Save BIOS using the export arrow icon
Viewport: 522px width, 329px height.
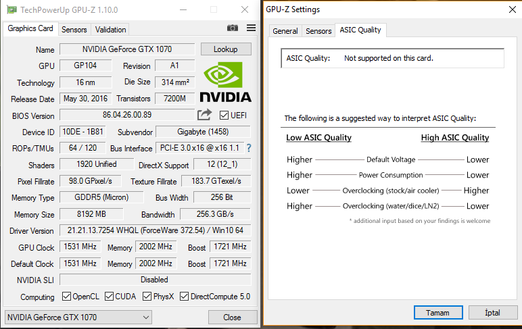tap(204, 115)
